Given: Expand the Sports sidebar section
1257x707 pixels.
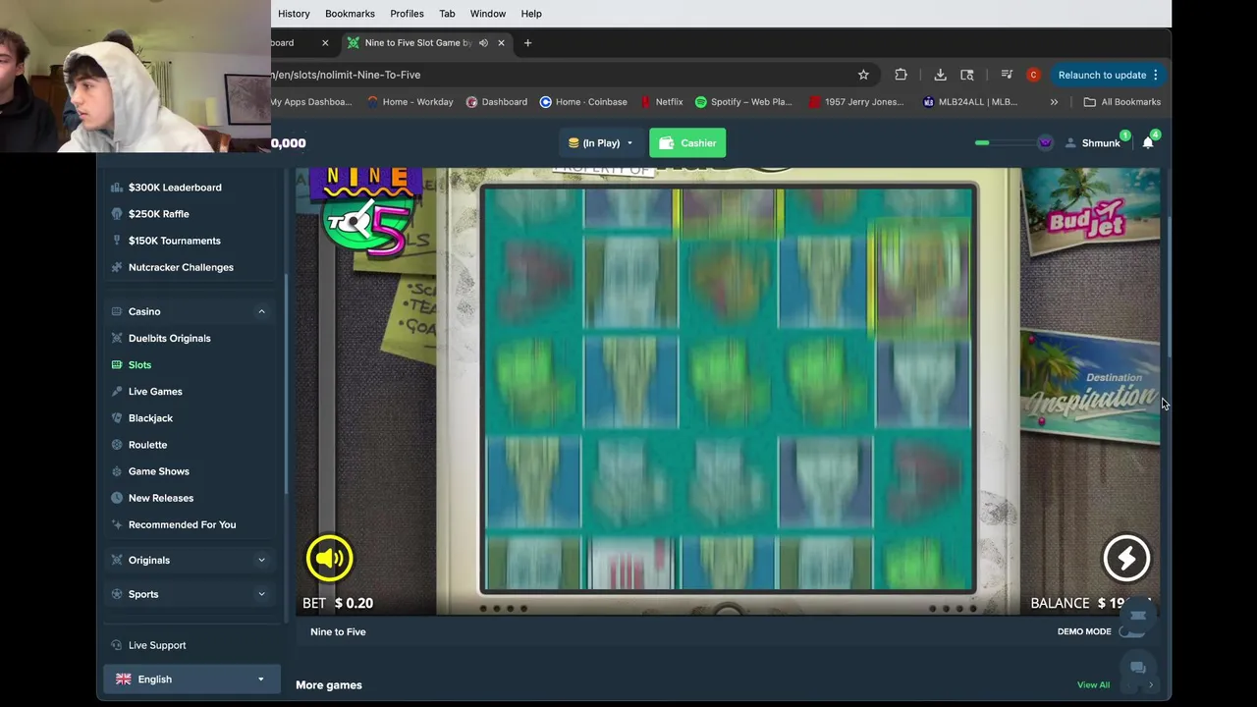Looking at the screenshot, I should click(261, 594).
